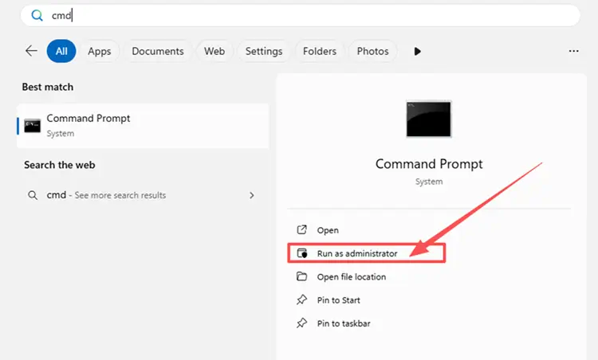
Task: Click the Open action's launch icon
Action: pyautogui.click(x=301, y=229)
